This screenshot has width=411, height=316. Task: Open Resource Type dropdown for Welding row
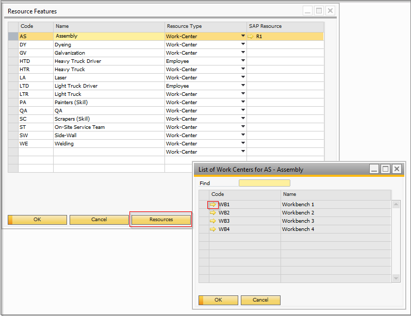click(243, 144)
